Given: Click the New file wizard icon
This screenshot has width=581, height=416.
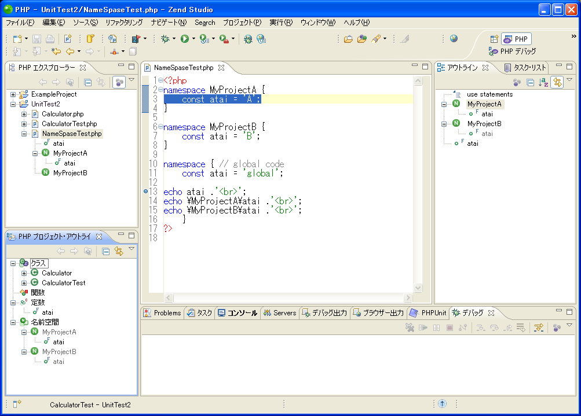Looking at the screenshot, I should pyautogui.click(x=17, y=39).
